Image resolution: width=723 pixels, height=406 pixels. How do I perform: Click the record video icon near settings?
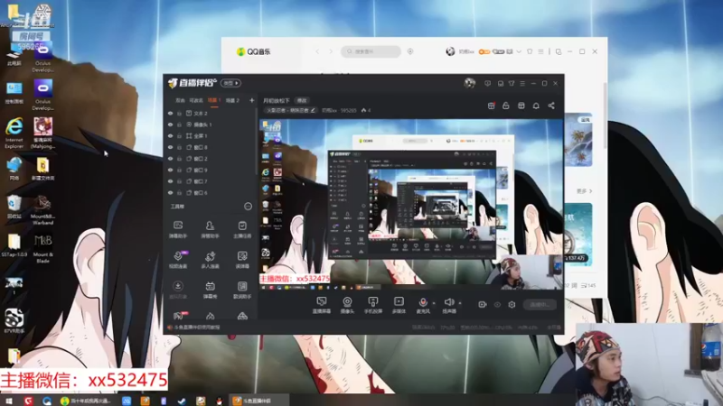point(483,304)
